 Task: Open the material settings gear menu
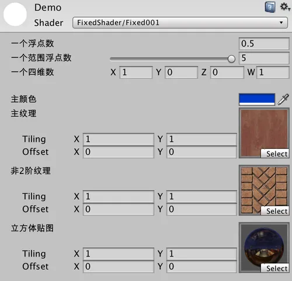[x=284, y=7]
